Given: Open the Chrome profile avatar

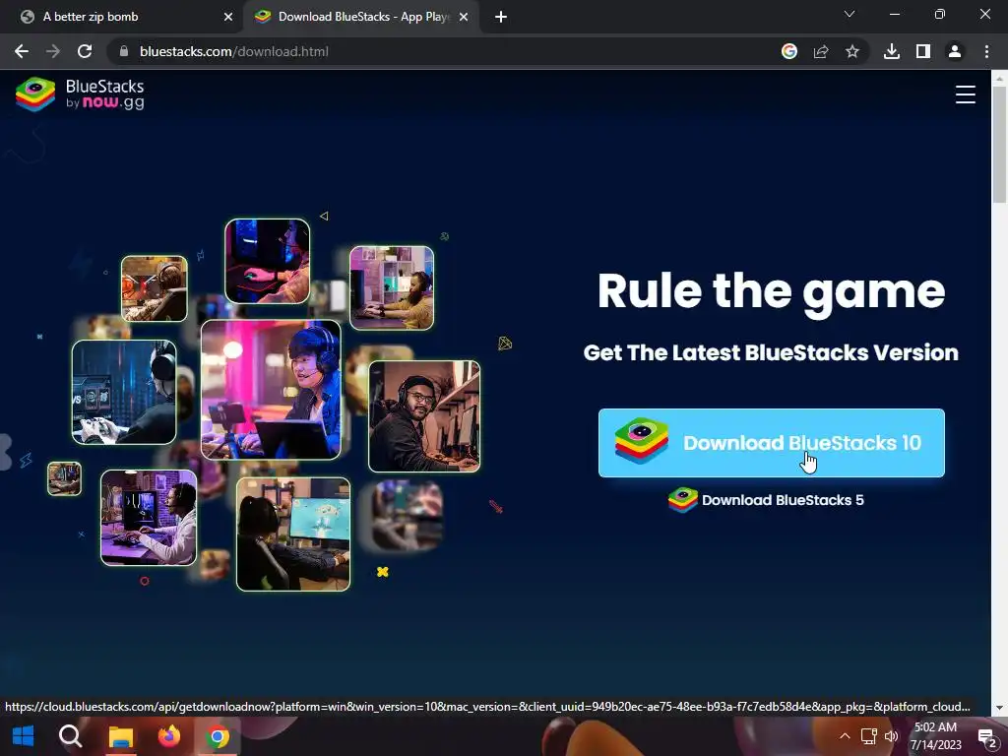Looking at the screenshot, I should pyautogui.click(x=955, y=51).
